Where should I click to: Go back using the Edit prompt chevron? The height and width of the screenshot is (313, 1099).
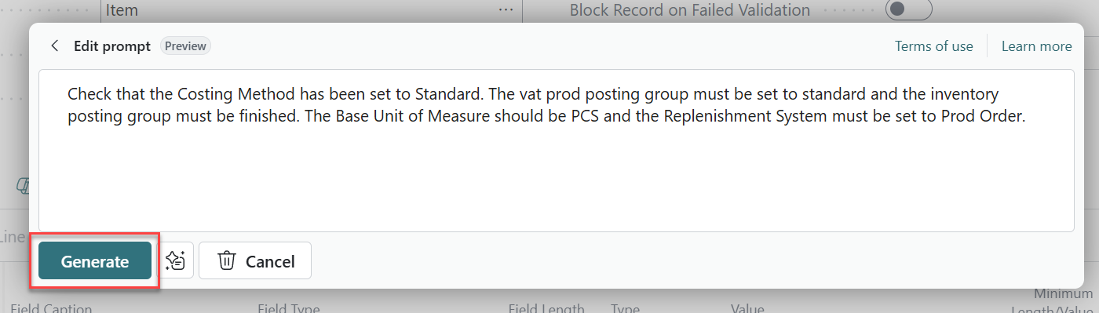(x=54, y=46)
